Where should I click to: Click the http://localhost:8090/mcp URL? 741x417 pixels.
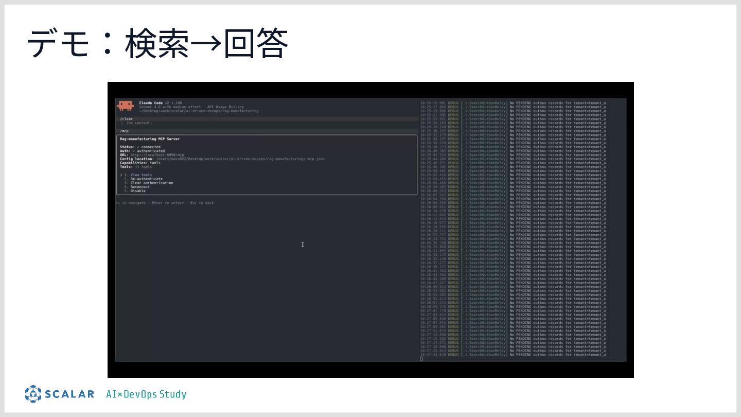tap(157, 155)
